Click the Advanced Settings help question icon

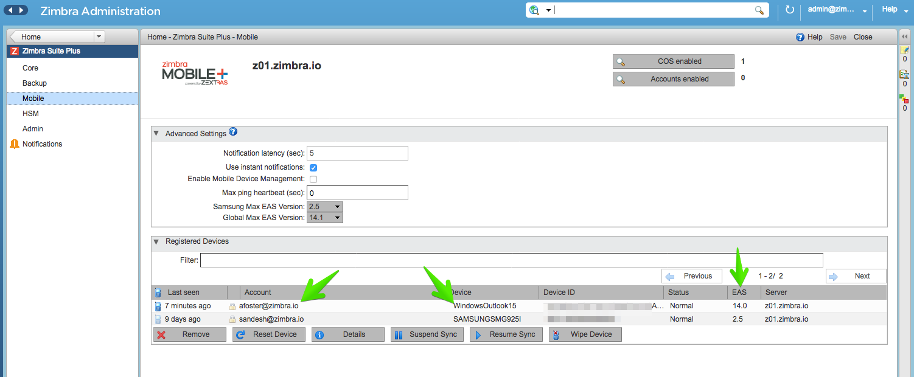[233, 132]
